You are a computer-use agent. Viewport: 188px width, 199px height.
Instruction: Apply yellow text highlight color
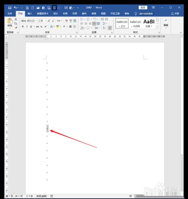[58, 27]
